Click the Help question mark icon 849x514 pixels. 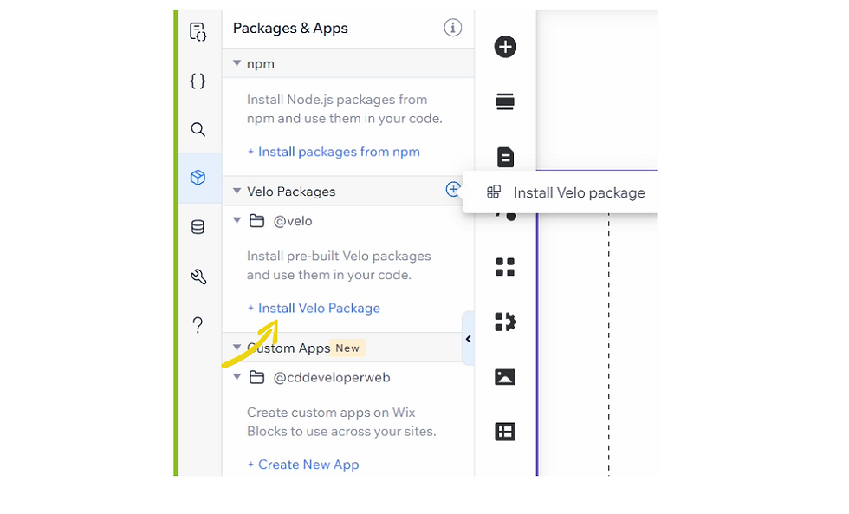point(198,325)
